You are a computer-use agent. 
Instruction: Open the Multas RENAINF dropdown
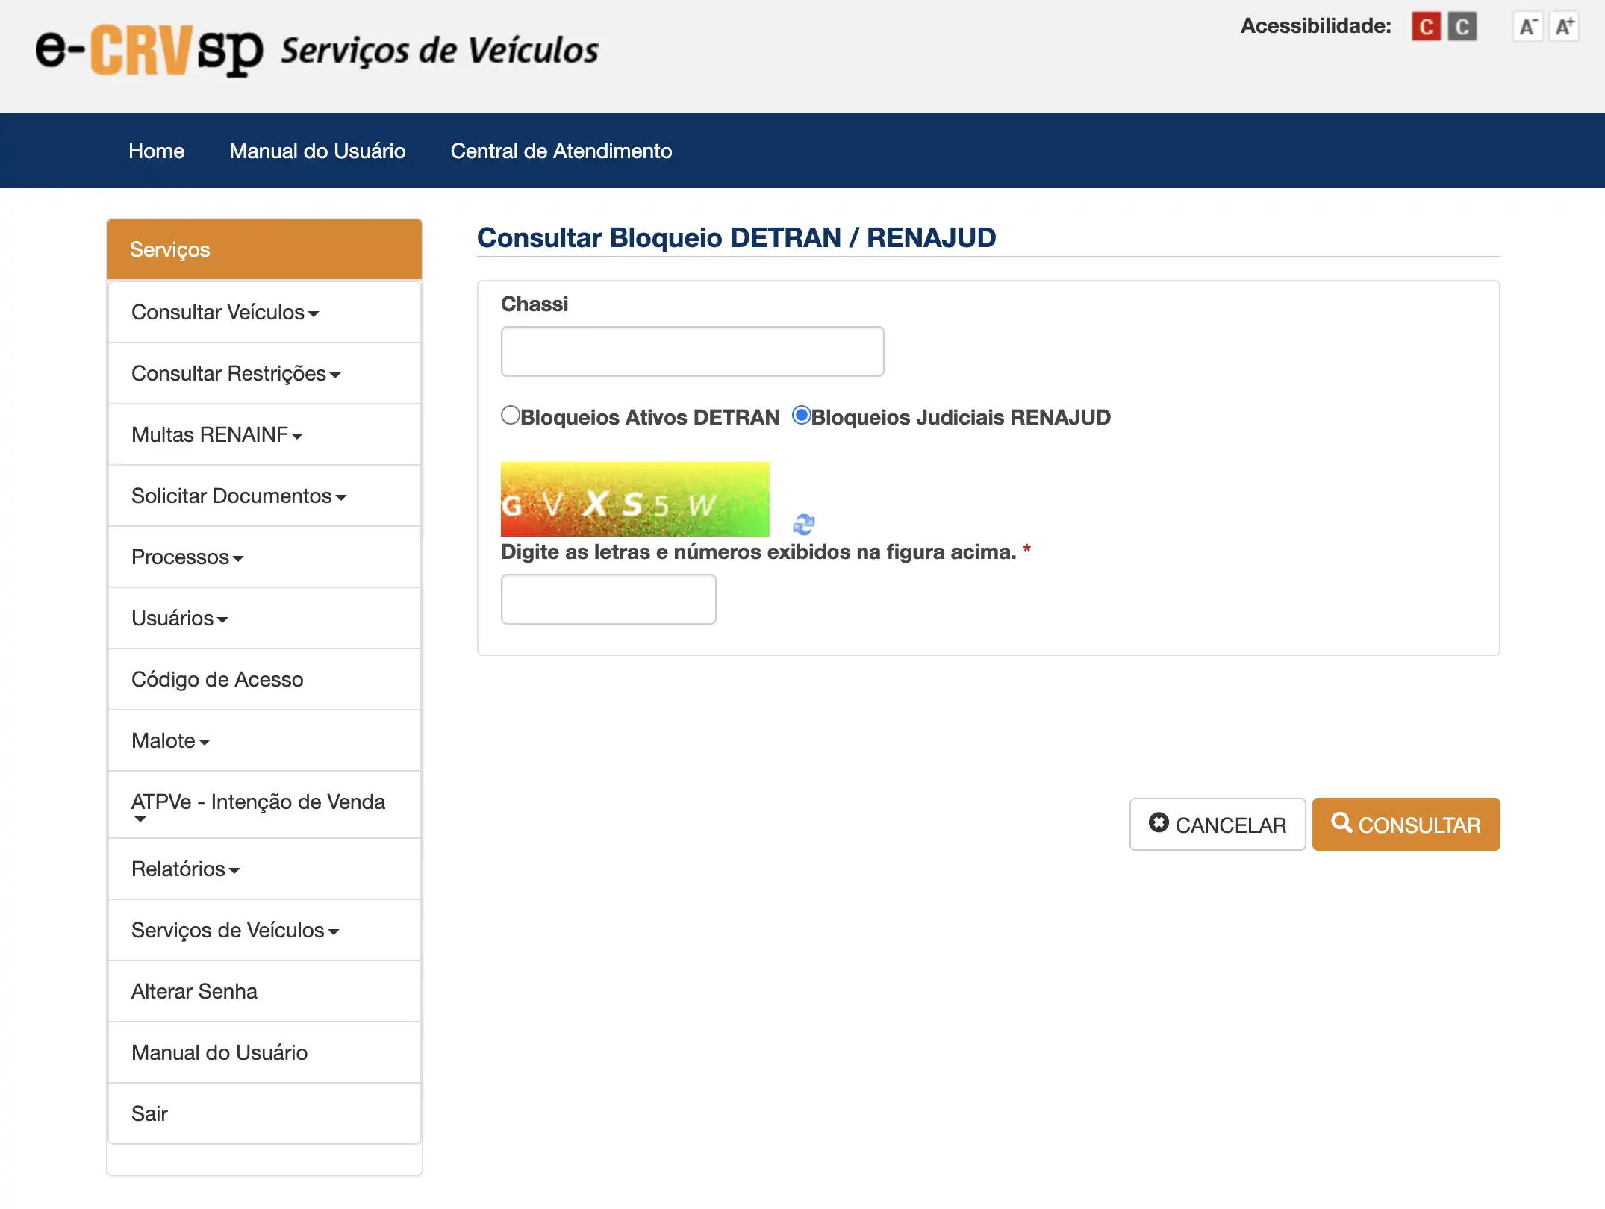tap(216, 434)
